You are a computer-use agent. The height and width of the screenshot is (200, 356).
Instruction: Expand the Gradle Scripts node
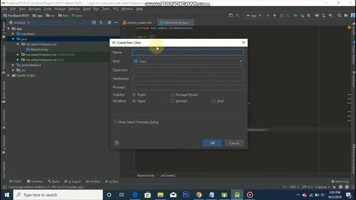click(9, 76)
